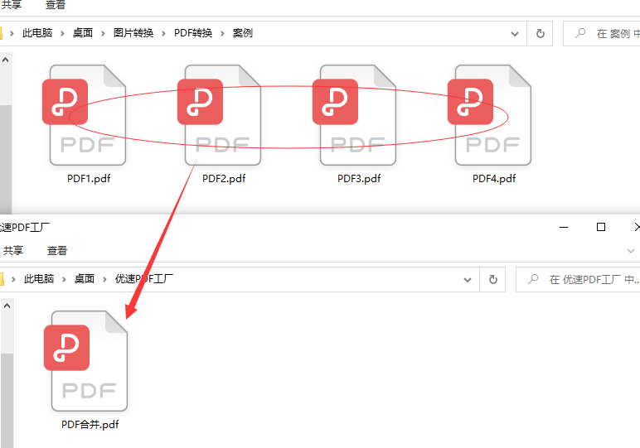
Task: Select the PDF1.pdf file icon
Action: (84, 115)
